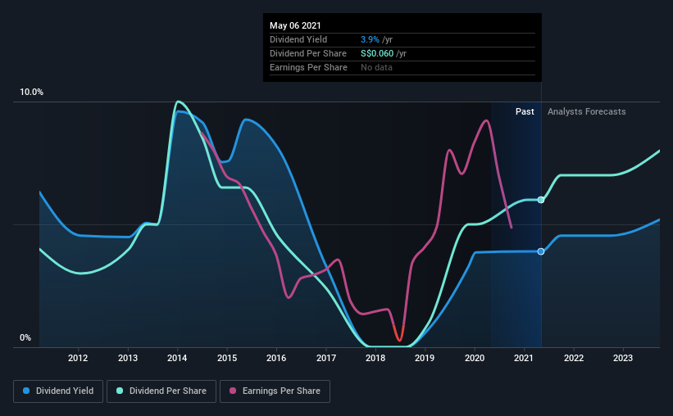Click the May 06 2021 tooltip date
Screen dimensions: 673x416
point(295,25)
